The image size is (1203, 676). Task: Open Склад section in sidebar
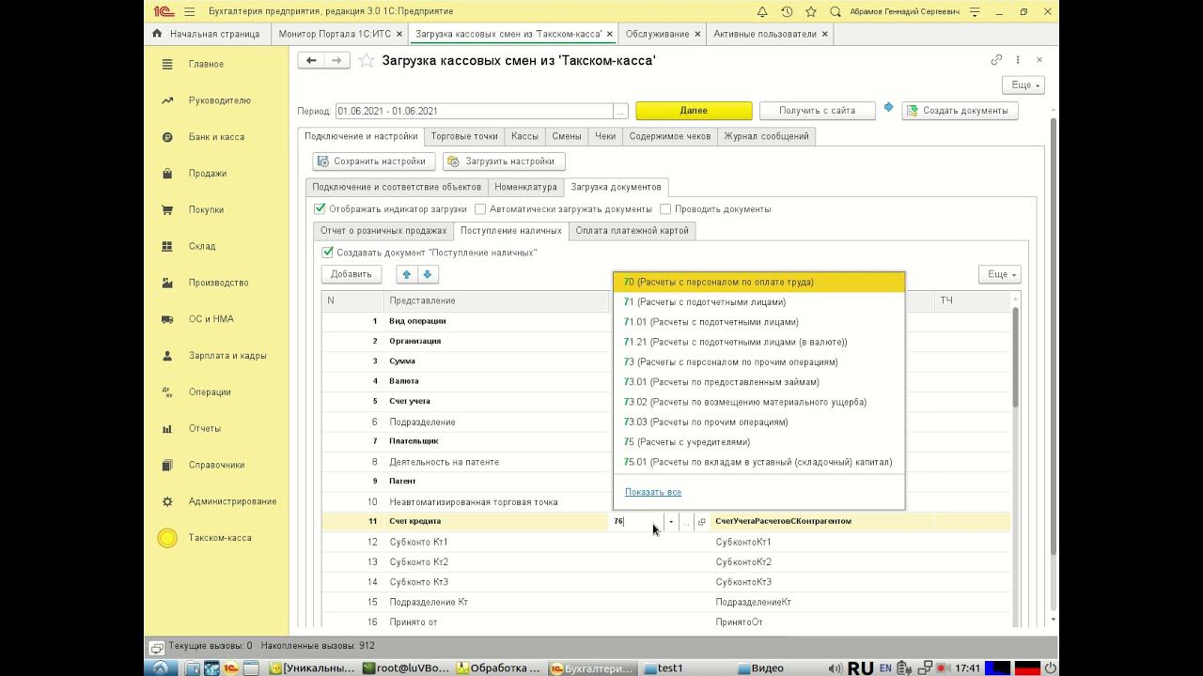pos(201,246)
